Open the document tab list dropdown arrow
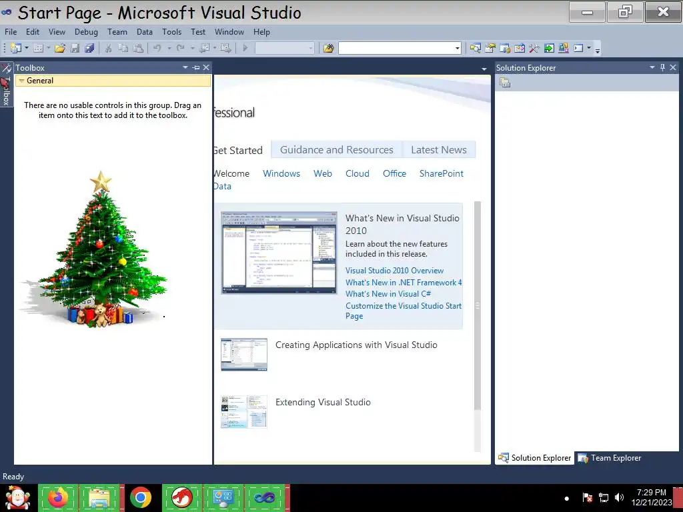 click(484, 69)
